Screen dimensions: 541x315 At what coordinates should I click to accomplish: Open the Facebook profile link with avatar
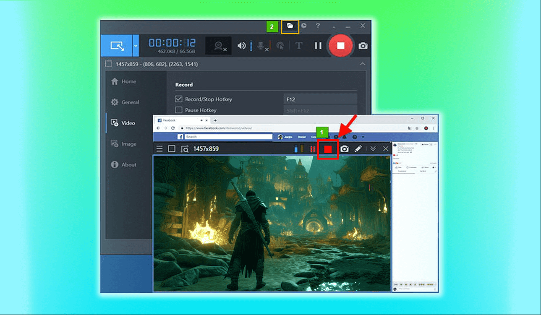point(285,137)
